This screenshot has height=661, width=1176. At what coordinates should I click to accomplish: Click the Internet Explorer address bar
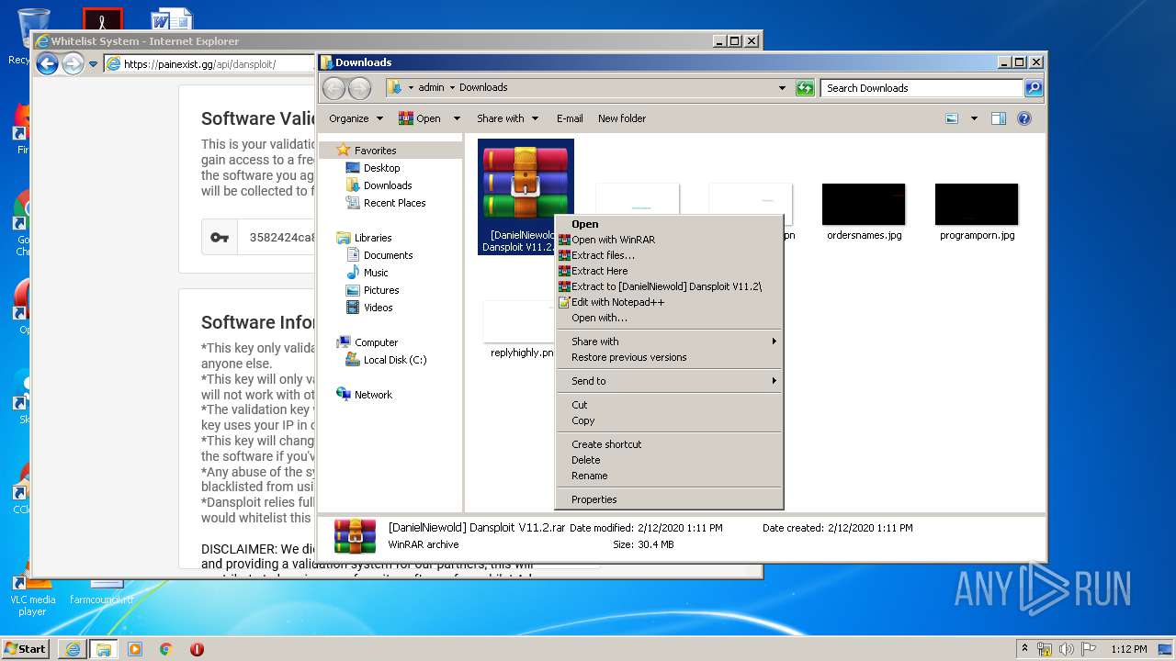click(209, 64)
